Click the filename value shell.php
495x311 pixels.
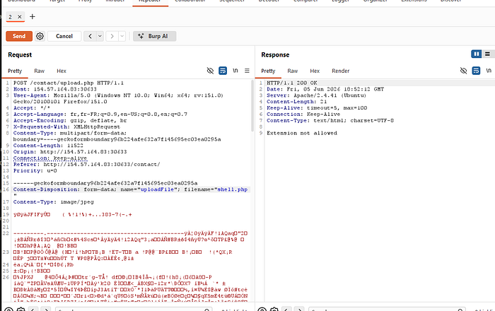point(233,189)
